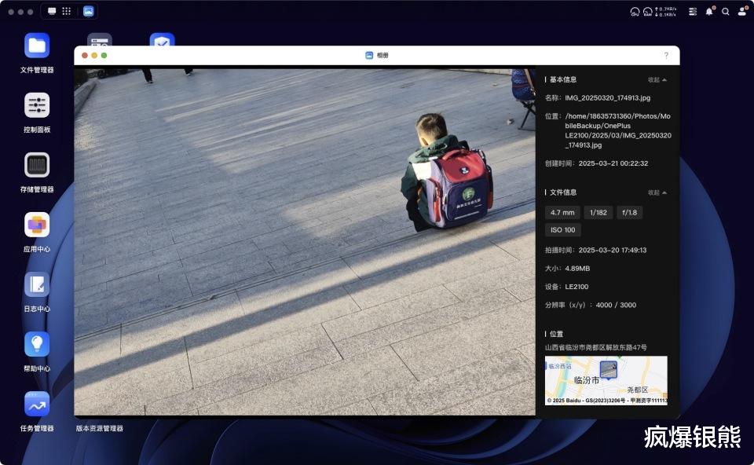Click the file path starting with /home/18635731360

click(x=618, y=130)
